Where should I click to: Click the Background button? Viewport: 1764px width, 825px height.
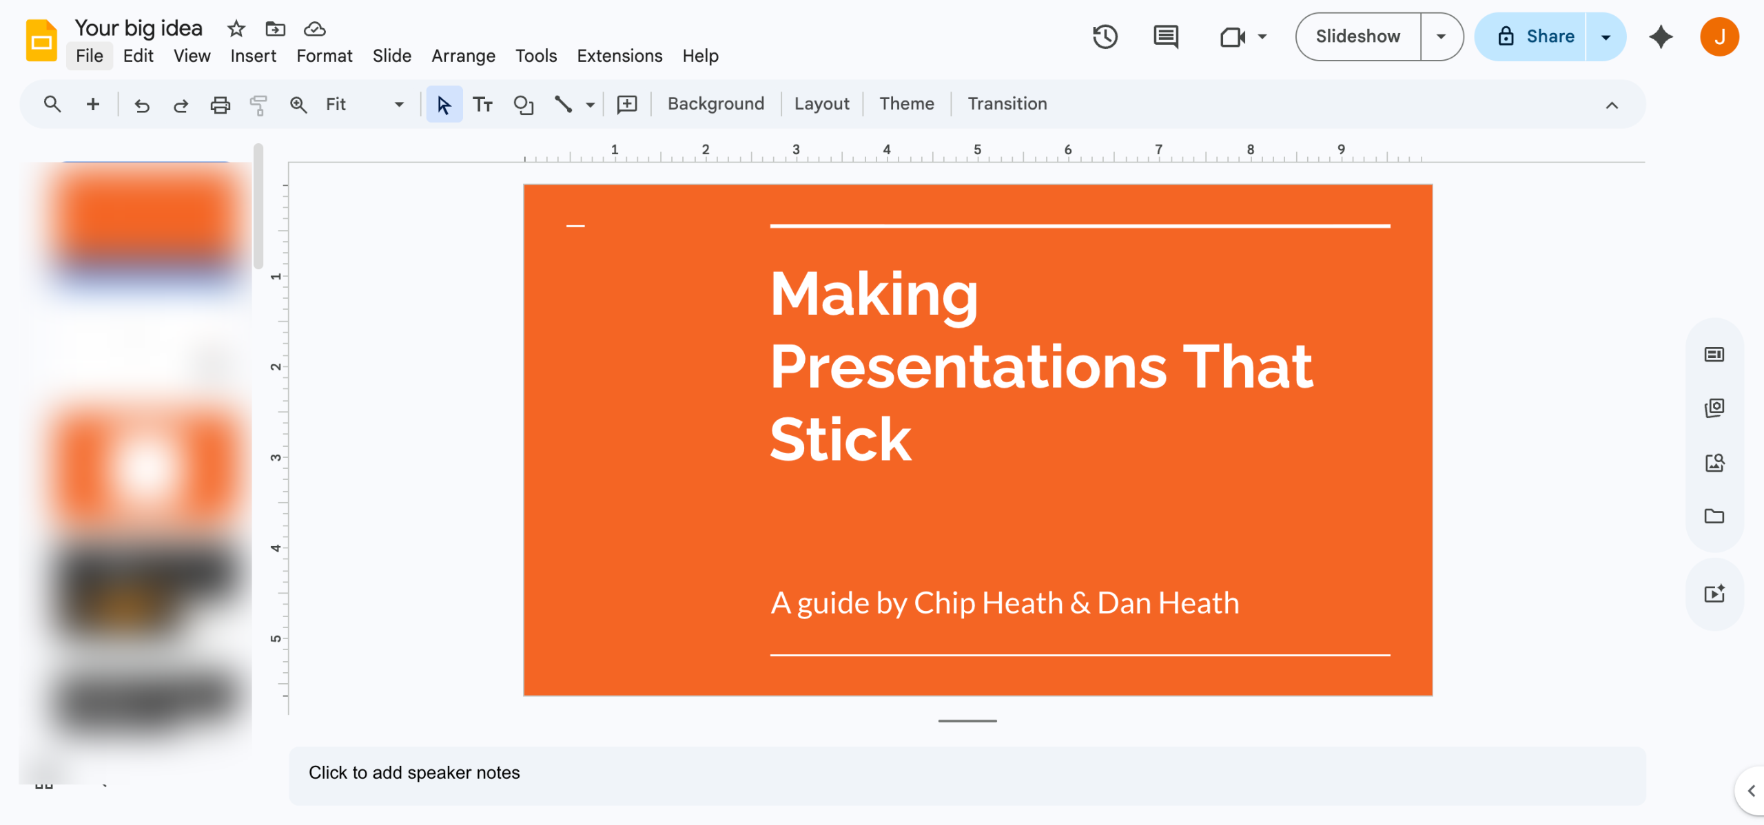pos(715,104)
